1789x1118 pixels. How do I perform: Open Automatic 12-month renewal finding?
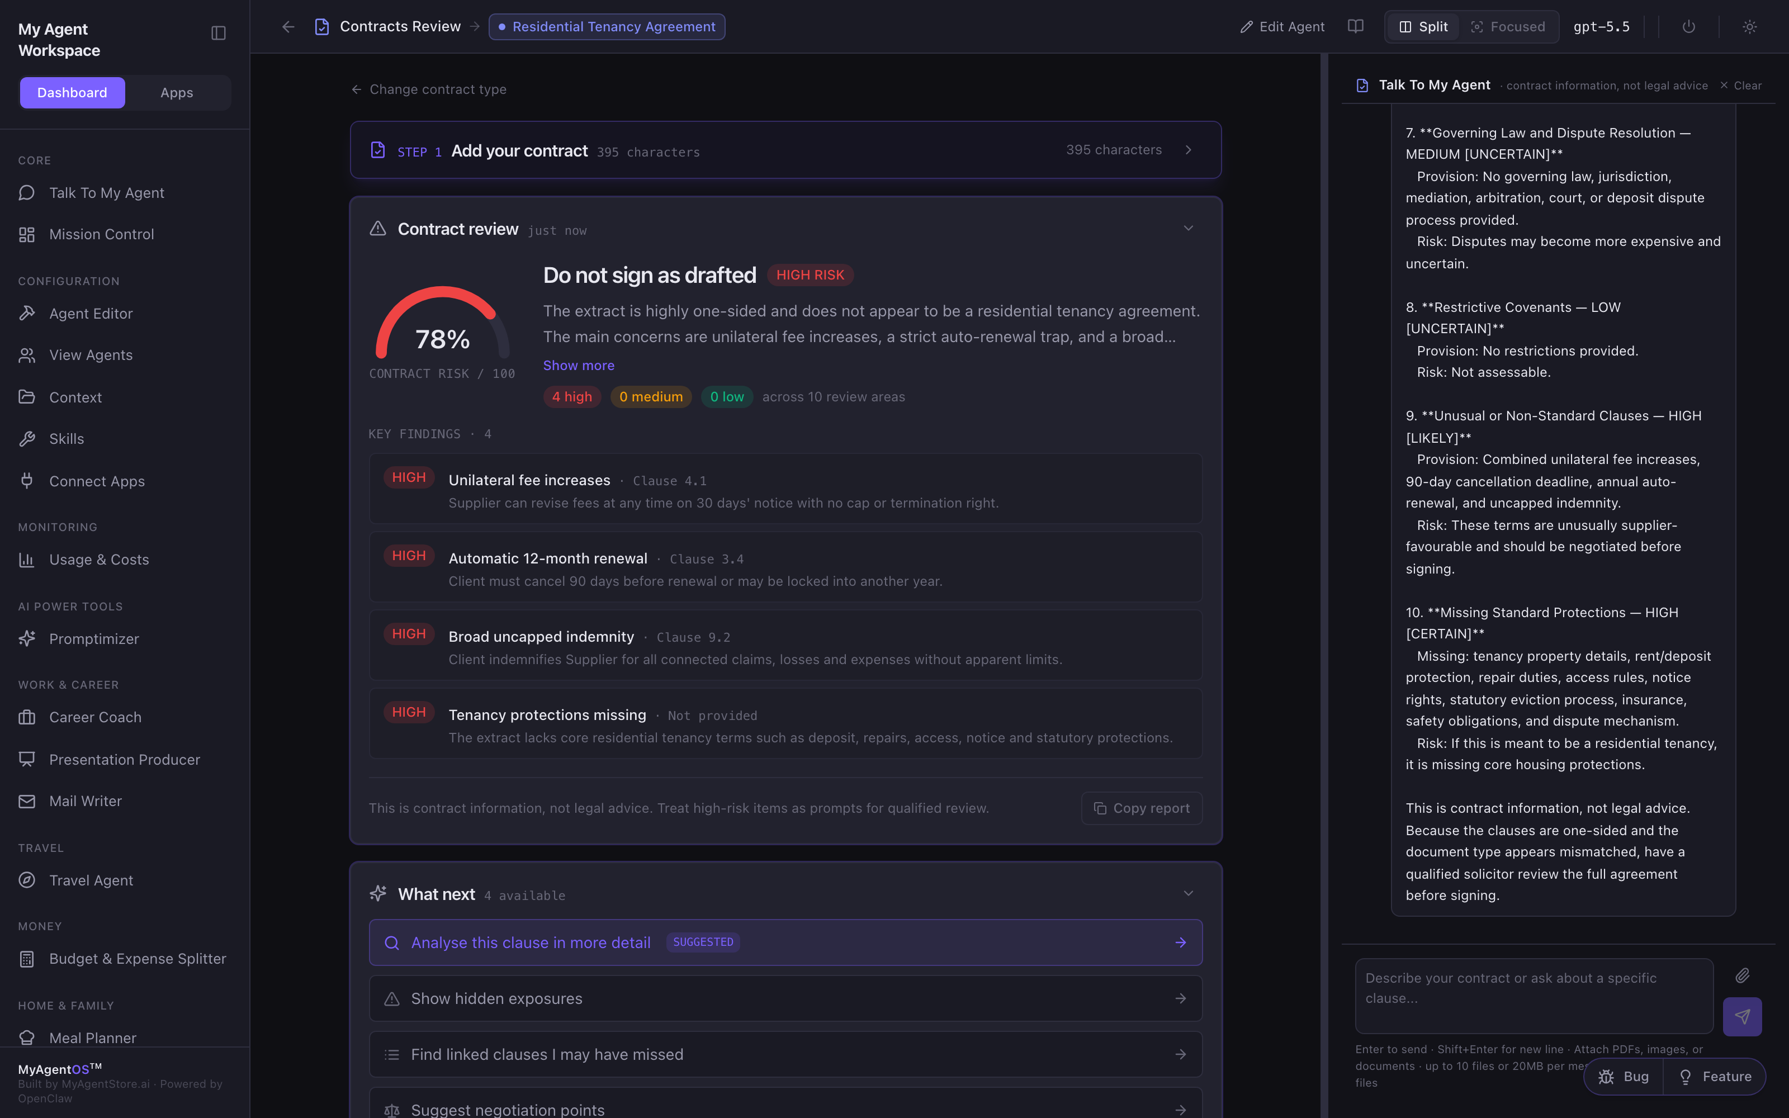coord(785,567)
